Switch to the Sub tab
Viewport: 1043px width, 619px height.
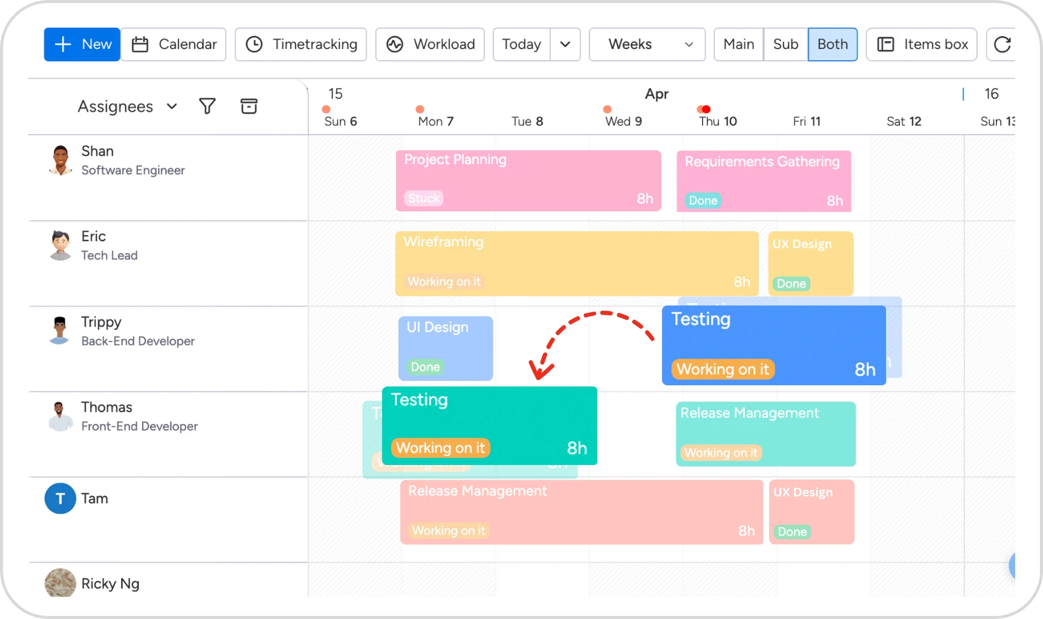[x=785, y=44]
